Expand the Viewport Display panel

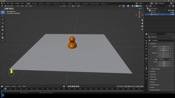(x=154, y=85)
